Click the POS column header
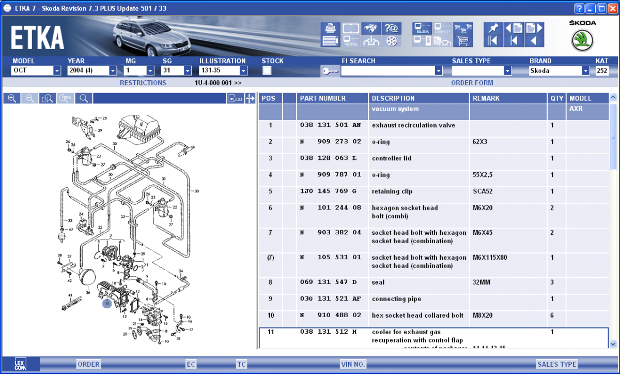The width and height of the screenshot is (620, 374). point(270,98)
